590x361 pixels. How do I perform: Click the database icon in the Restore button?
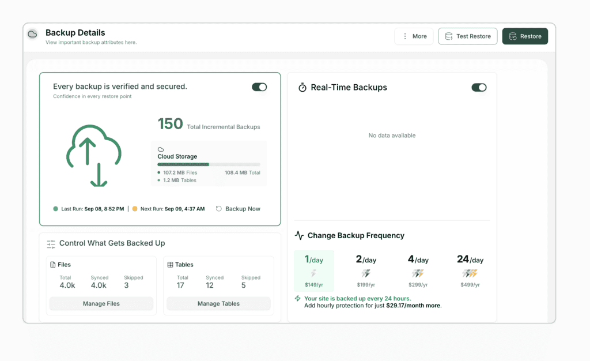[x=513, y=36]
